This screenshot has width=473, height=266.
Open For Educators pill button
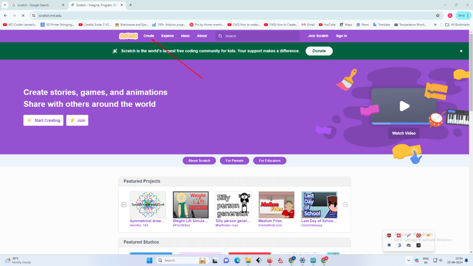(x=270, y=160)
